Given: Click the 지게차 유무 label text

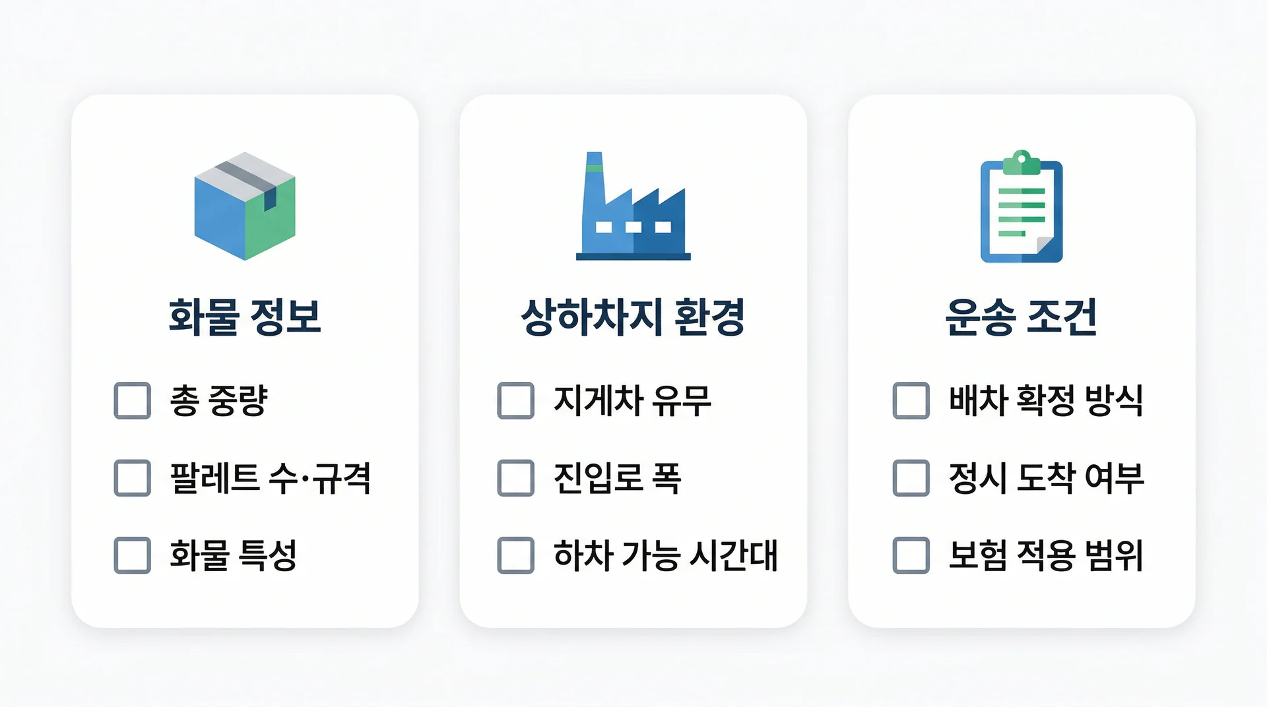Looking at the screenshot, I should tap(632, 400).
